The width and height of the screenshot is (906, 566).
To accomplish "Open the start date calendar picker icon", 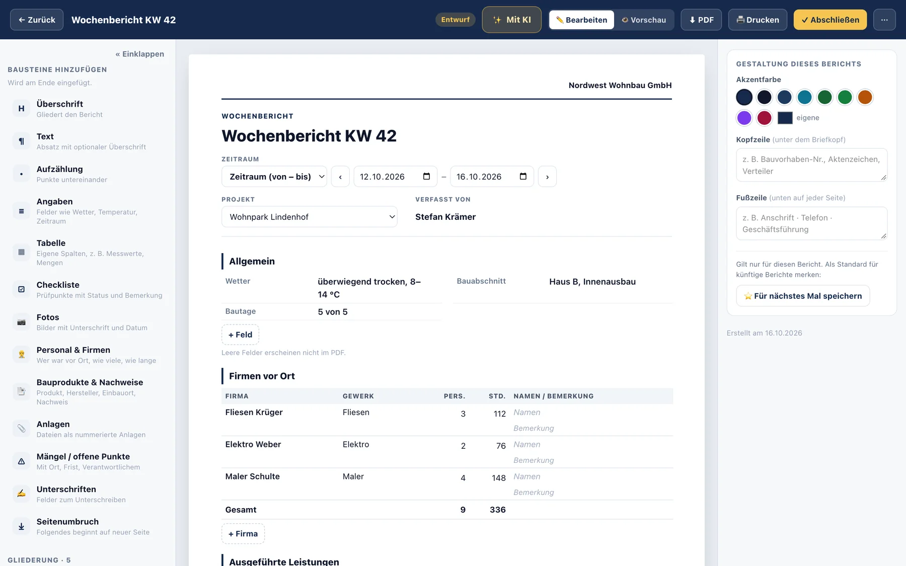I will [x=426, y=177].
